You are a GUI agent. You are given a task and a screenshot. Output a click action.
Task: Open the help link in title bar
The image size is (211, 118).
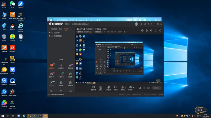(80, 24)
